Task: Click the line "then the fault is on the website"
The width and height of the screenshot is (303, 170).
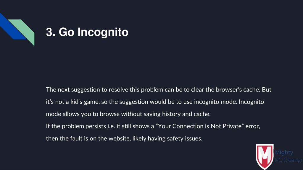Action: 124,138
